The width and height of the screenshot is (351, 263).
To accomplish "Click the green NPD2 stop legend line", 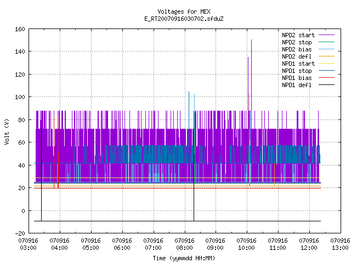I will (x=327, y=42).
